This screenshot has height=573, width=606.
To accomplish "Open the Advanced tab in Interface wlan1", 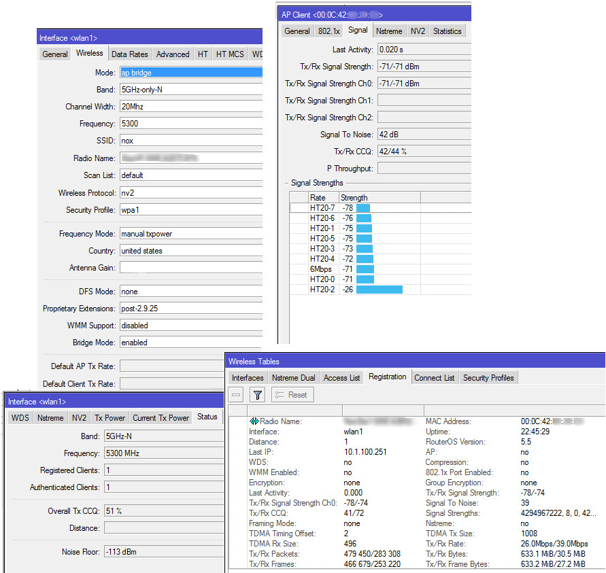I will coord(173,54).
